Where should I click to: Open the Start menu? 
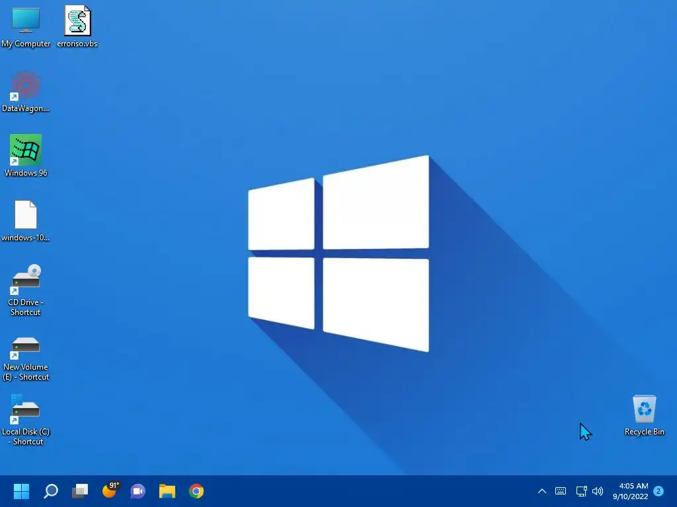[21, 491]
